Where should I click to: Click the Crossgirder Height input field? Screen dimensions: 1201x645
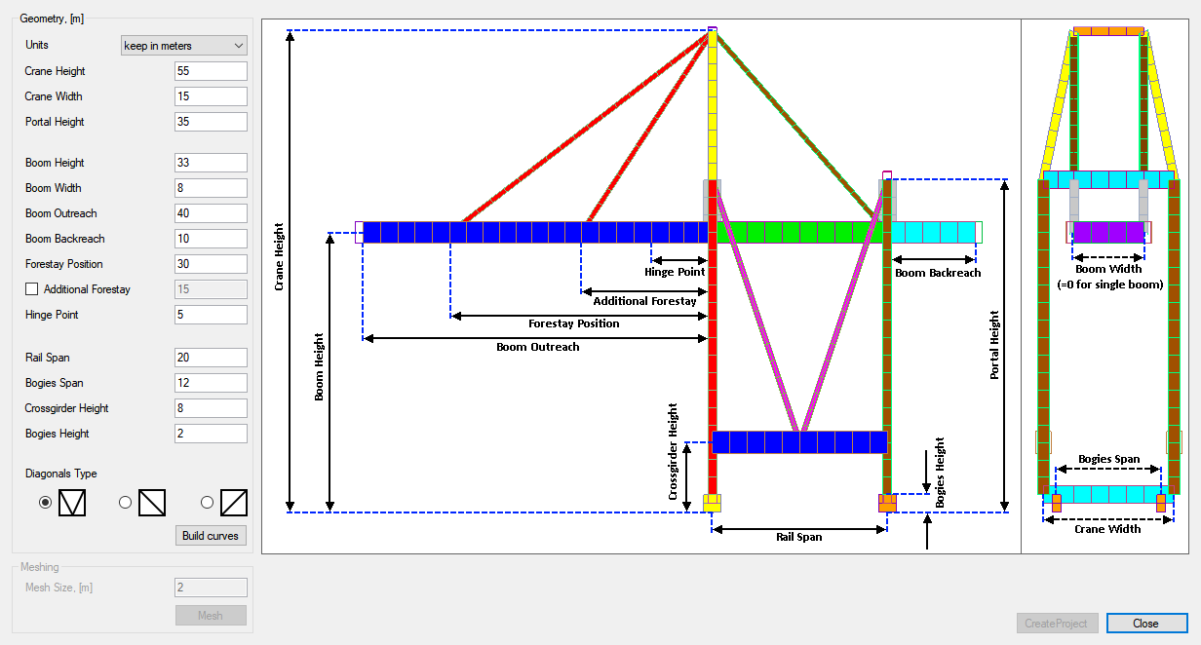[x=211, y=407]
